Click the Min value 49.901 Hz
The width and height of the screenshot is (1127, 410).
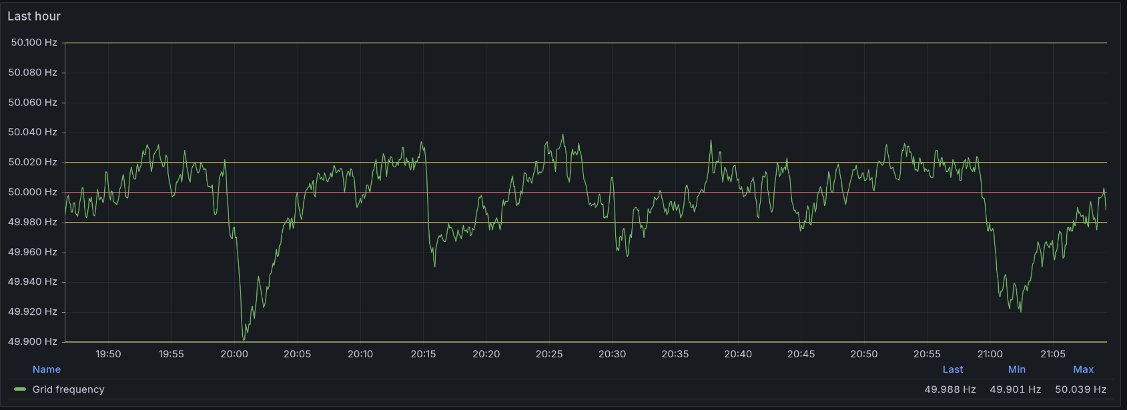point(1015,389)
